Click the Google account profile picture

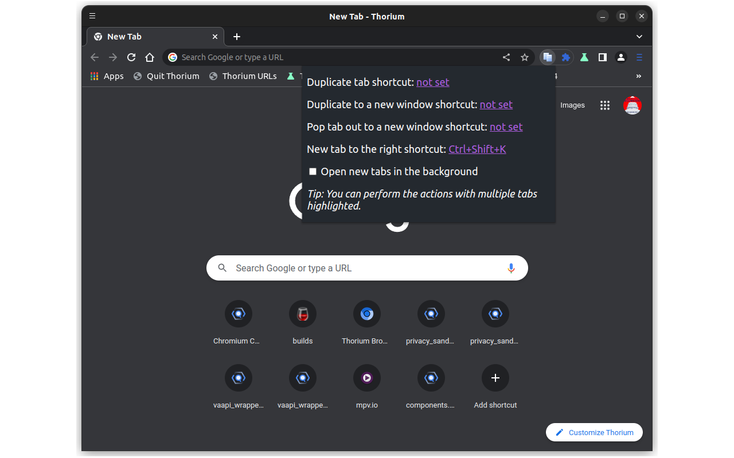pos(633,105)
